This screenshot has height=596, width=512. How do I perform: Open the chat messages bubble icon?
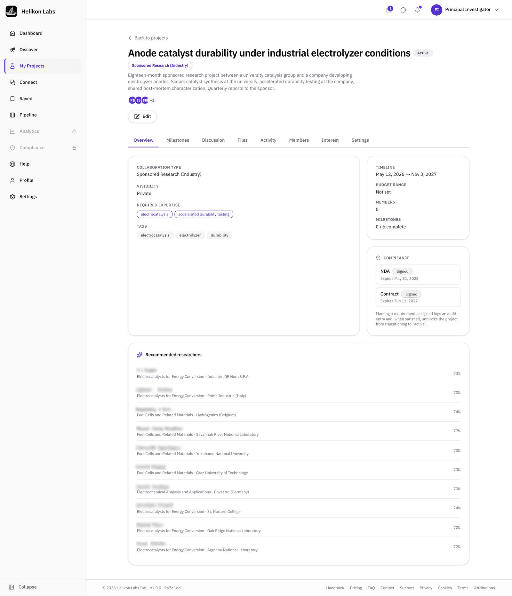click(x=403, y=10)
